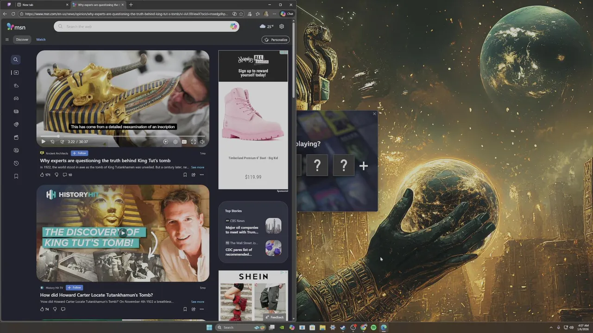This screenshot has height=333, width=593.
Task: Open File Explorer from the taskbar
Action: coord(322,327)
